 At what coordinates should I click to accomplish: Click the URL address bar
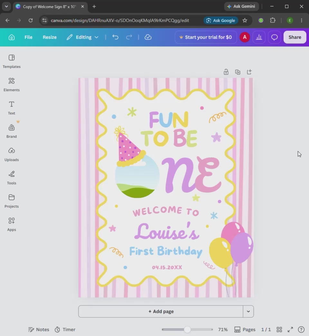pos(120,21)
